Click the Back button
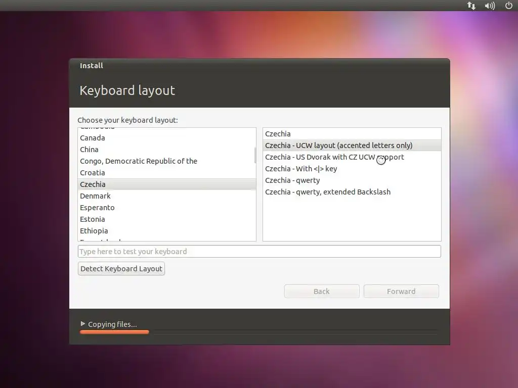 click(322, 292)
